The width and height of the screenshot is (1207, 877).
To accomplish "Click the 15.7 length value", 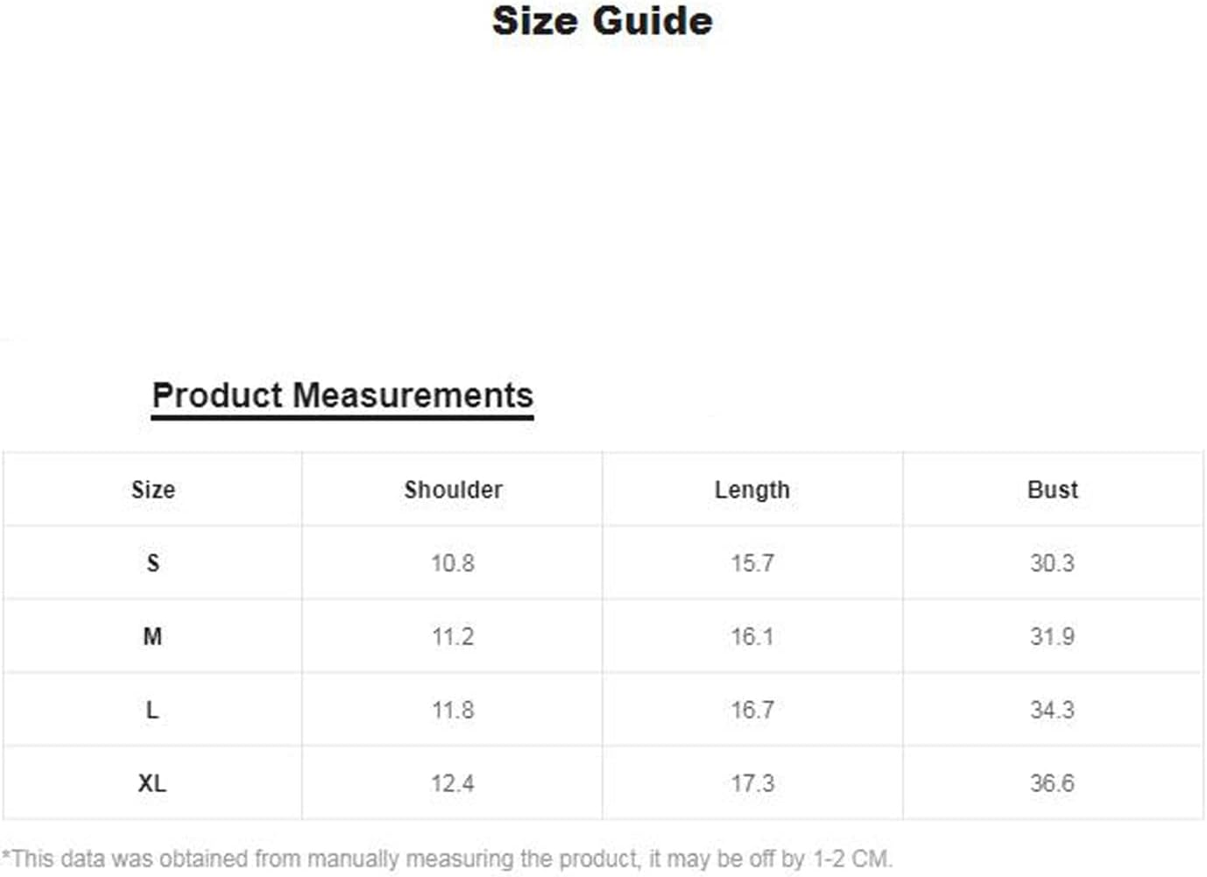I will (x=752, y=563).
